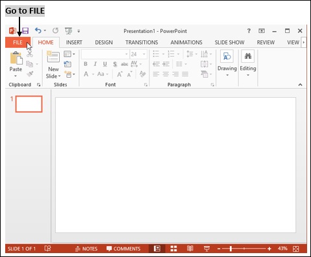Toggle Justify paragraph alignment
Image resolution: width=311 pixels, height=257 pixels.
point(185,74)
